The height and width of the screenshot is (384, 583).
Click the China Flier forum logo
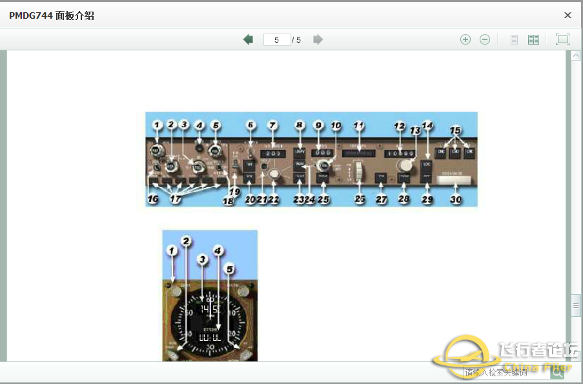pos(504,356)
